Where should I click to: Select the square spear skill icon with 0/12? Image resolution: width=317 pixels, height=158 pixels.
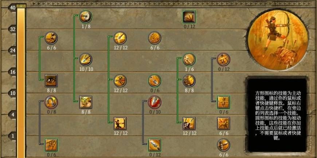(x=154, y=145)
